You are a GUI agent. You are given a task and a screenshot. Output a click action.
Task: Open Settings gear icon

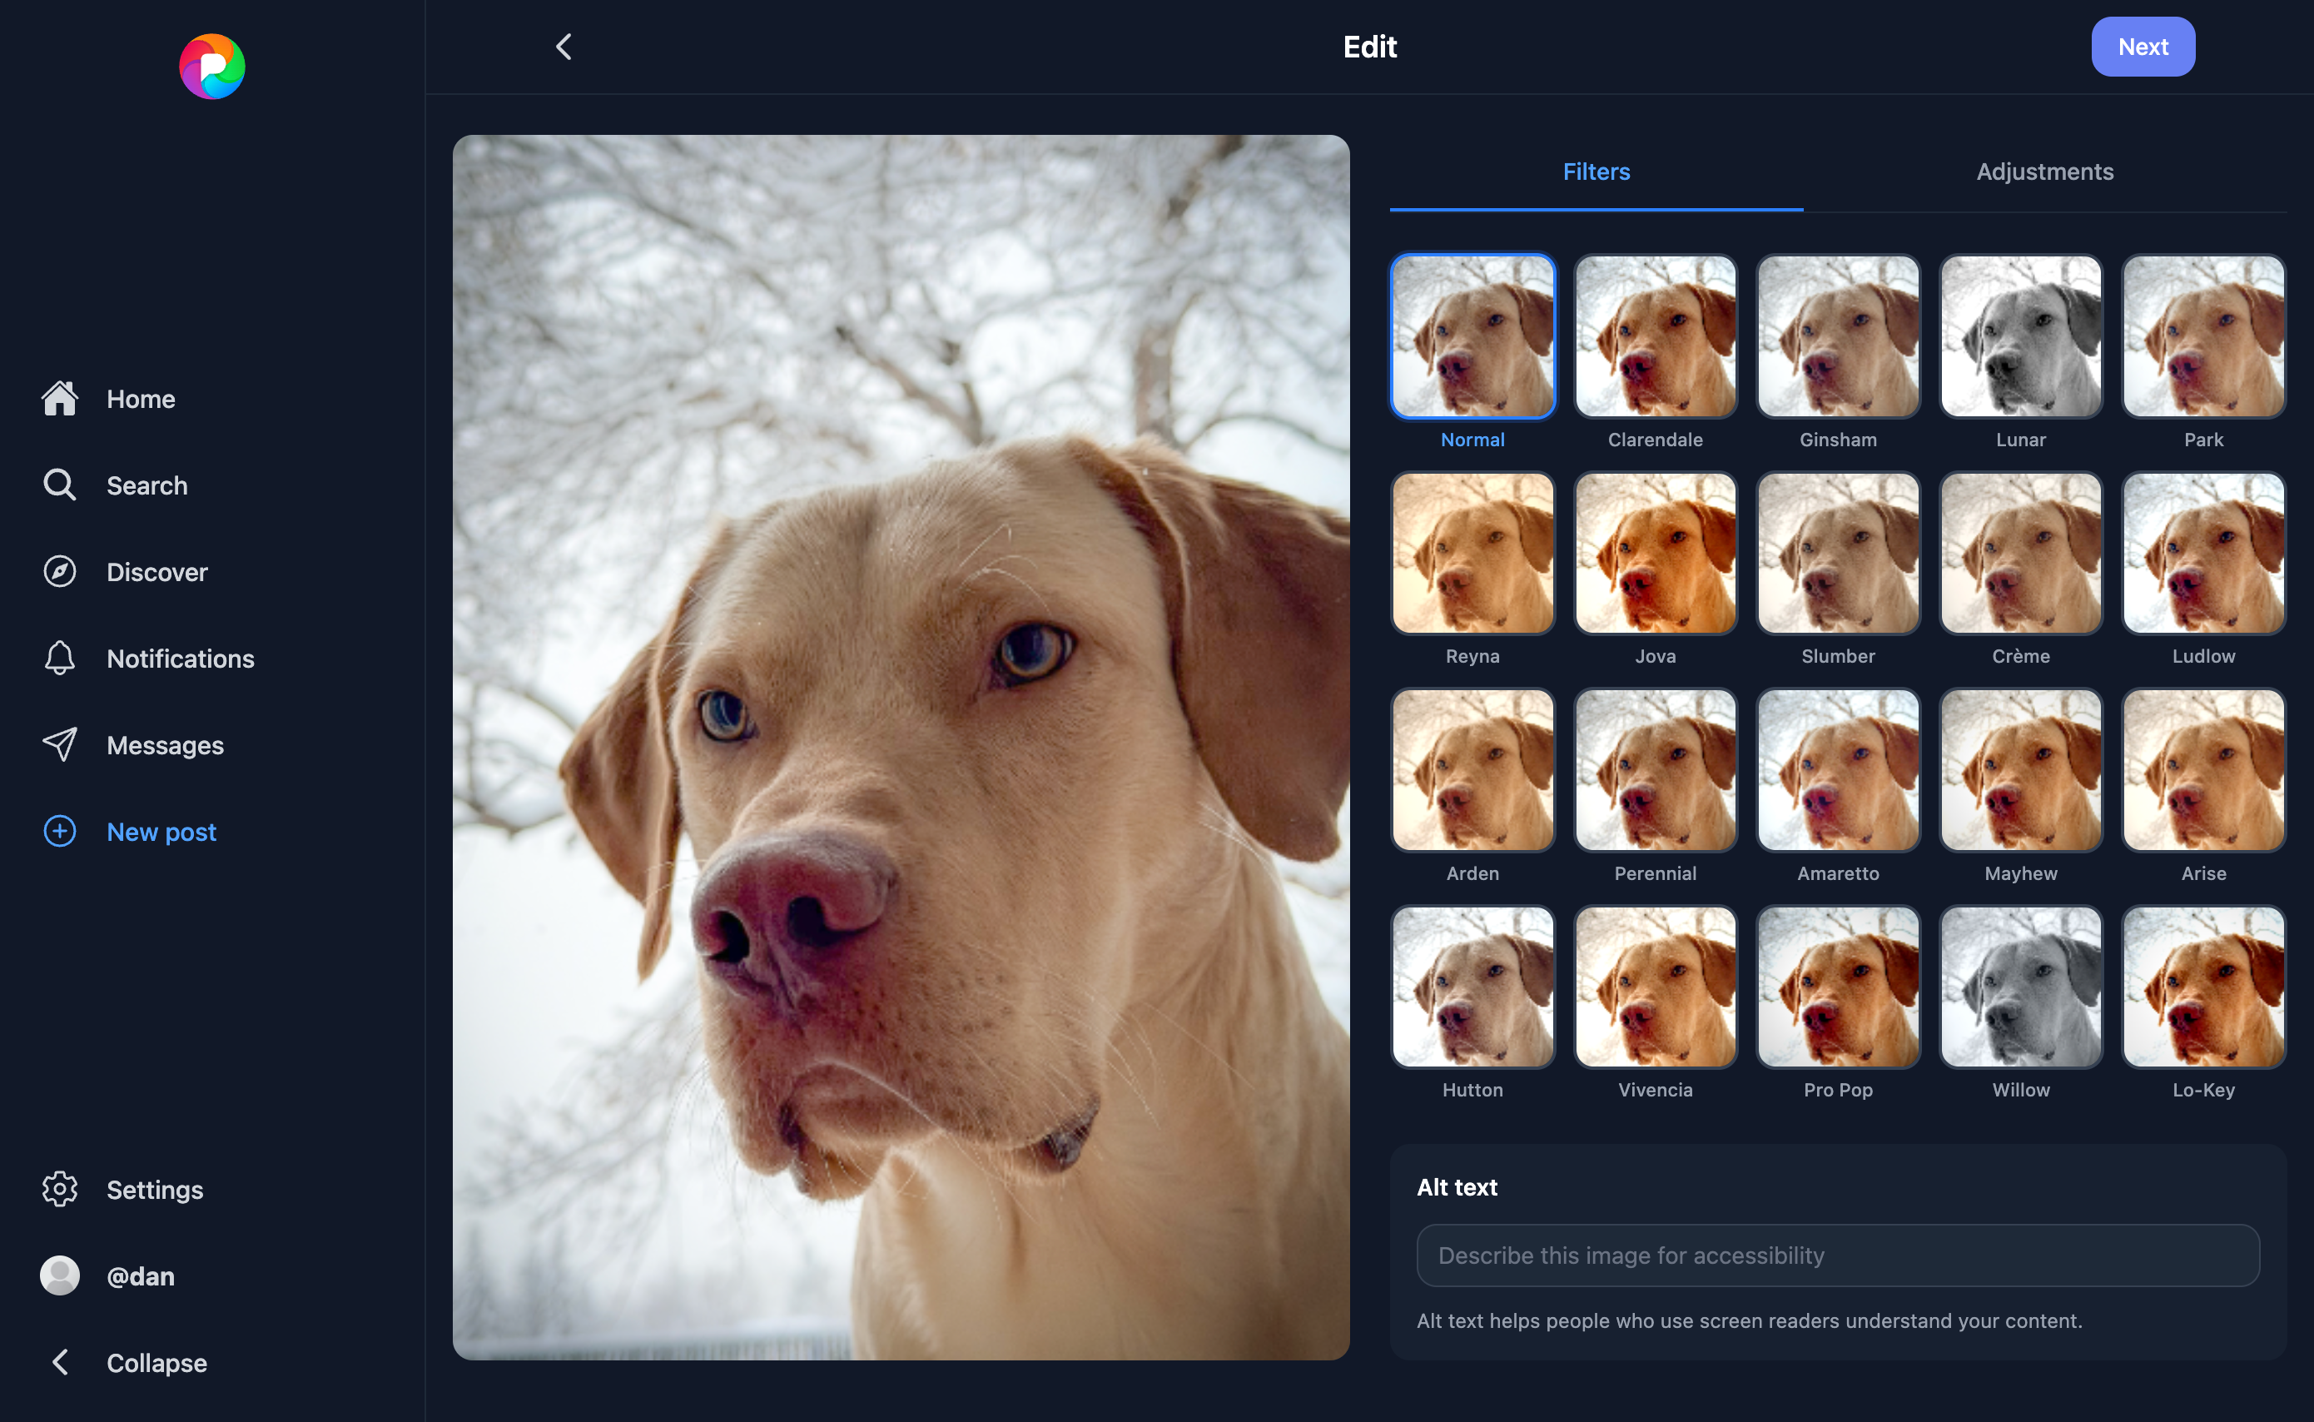point(59,1190)
